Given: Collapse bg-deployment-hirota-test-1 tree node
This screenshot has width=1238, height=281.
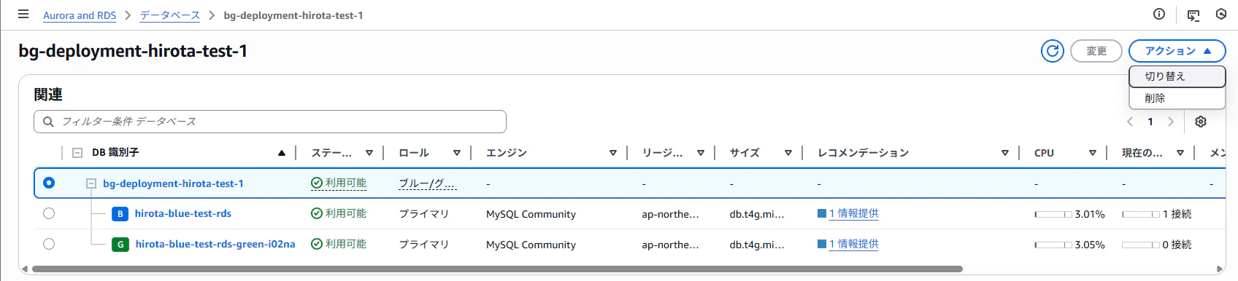Looking at the screenshot, I should pos(91,183).
